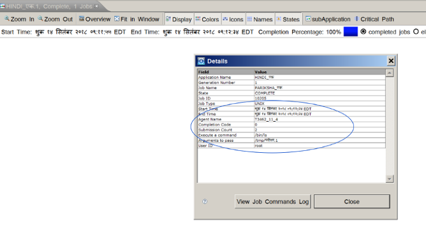Switch to the Icons tab
Viewport: 426px width, 242px height.
point(233,19)
